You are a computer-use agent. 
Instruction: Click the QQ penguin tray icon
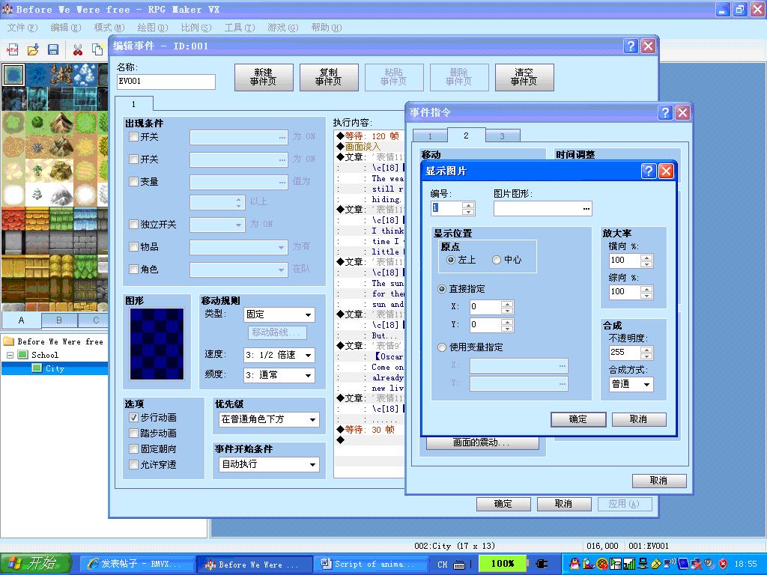[575, 564]
